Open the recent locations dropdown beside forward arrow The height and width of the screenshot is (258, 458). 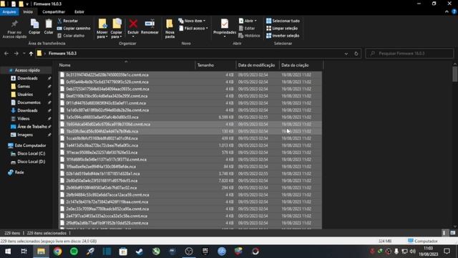24,54
